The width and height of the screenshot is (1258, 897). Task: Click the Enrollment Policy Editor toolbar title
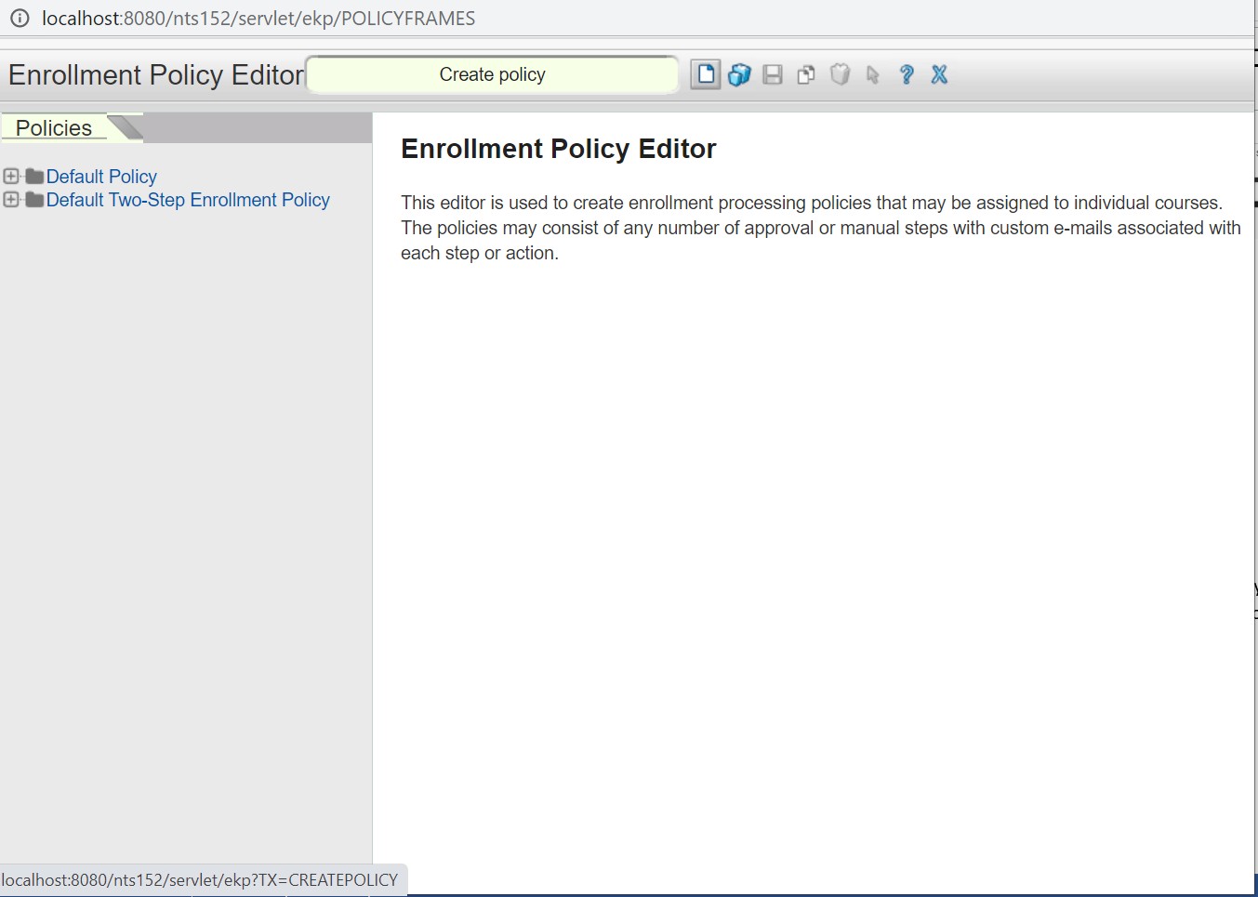coord(156,74)
